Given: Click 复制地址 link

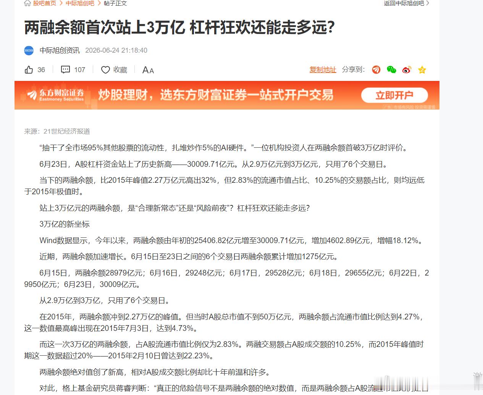Looking at the screenshot, I should [323, 69].
